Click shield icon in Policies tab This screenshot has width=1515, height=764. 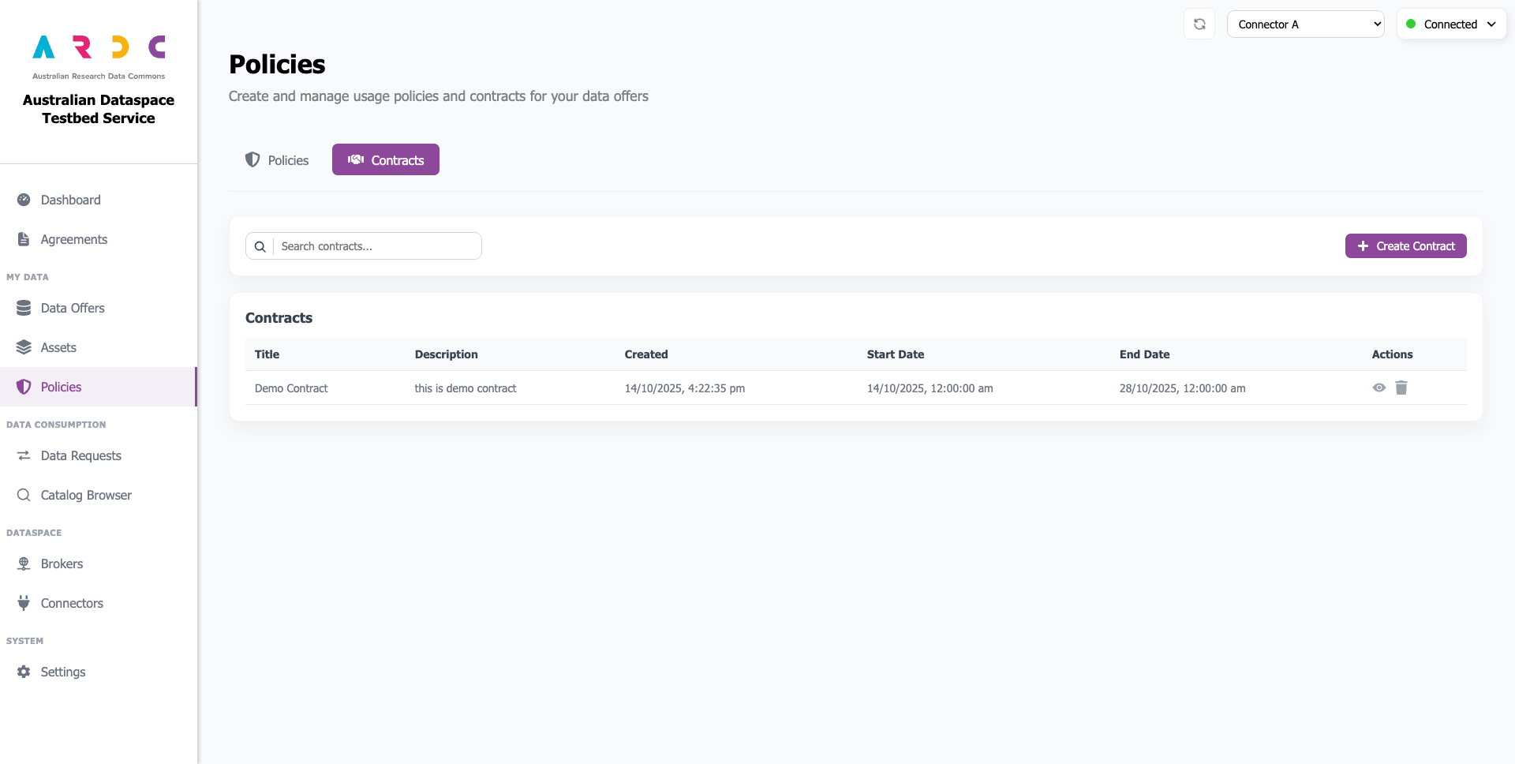coord(252,159)
